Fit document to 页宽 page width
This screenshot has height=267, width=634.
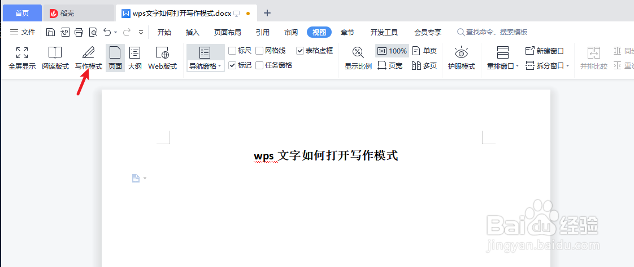390,66
